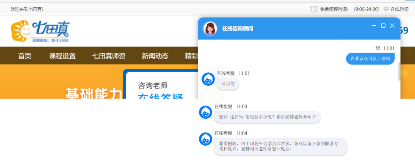
Task: Click the 在线答疑 link on the 咨询老师 card
Action: [x=160, y=96]
